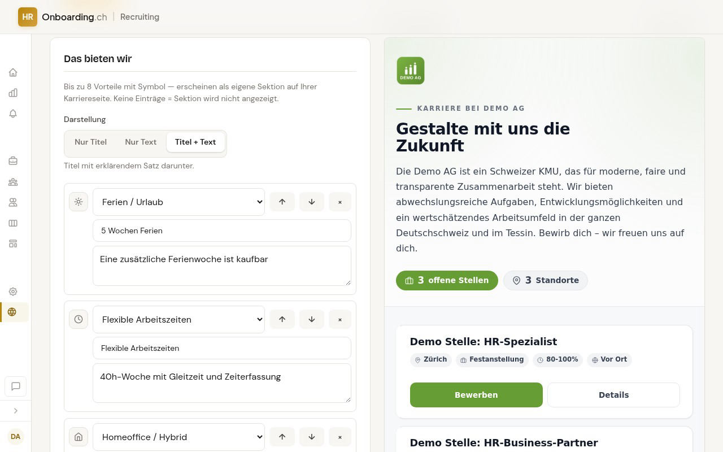
Task: Click the KARRIERE BEI DEMO AG label
Action: point(471,108)
